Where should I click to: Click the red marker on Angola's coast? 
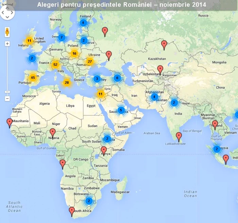[x=63, y=164]
